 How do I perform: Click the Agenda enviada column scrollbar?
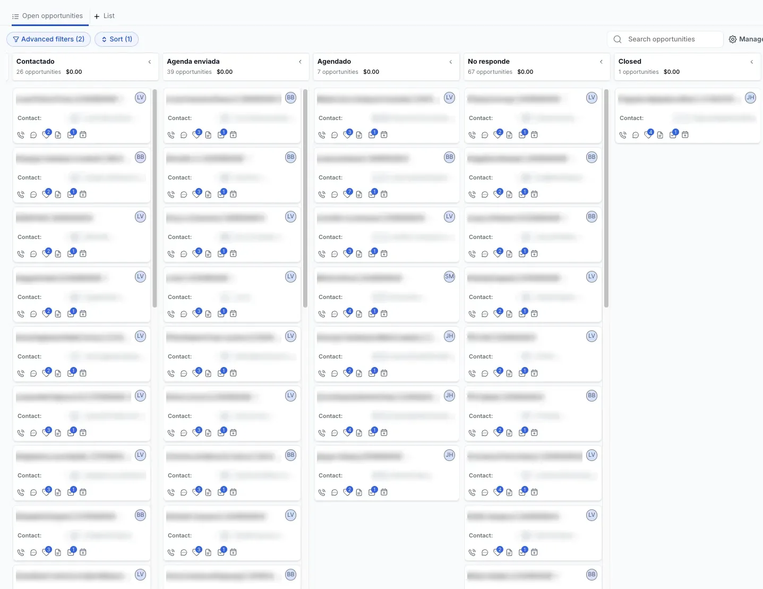305,198
